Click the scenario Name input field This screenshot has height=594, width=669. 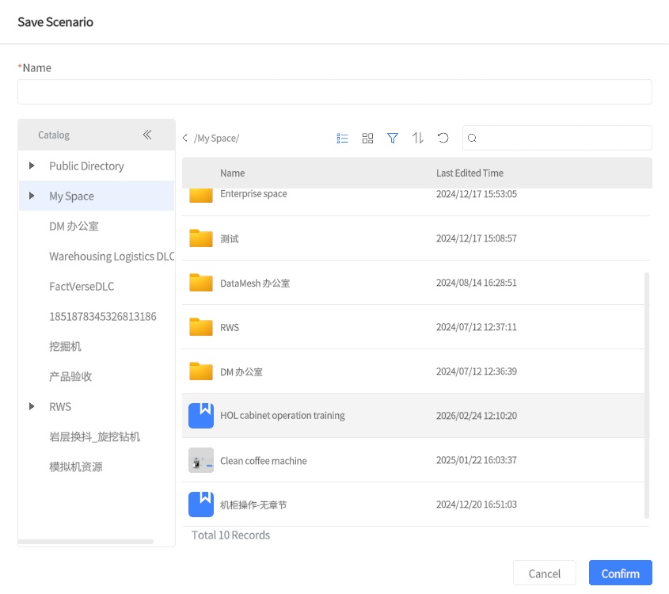[334, 92]
